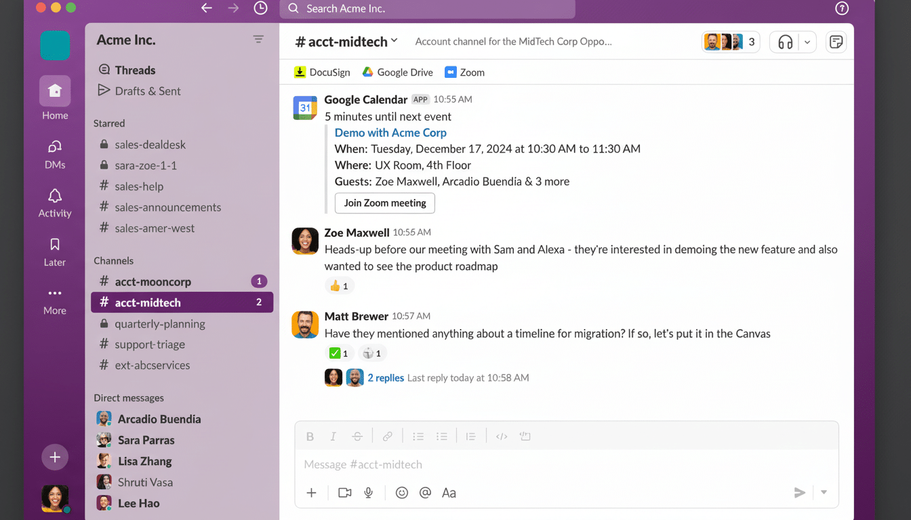The width and height of the screenshot is (911, 520).
Task: Expand the huddle options chevron
Action: tap(807, 41)
